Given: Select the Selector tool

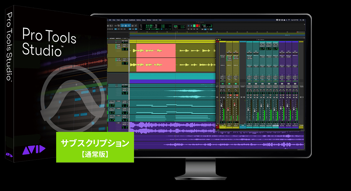Looking at the screenshot, I should 126,26.
